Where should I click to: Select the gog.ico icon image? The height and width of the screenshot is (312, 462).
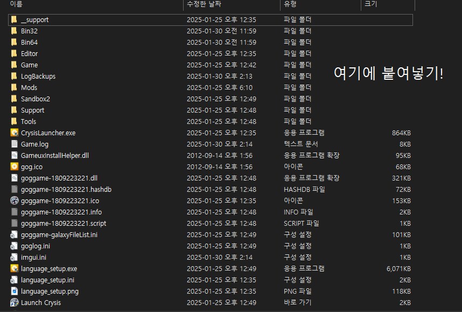point(14,167)
